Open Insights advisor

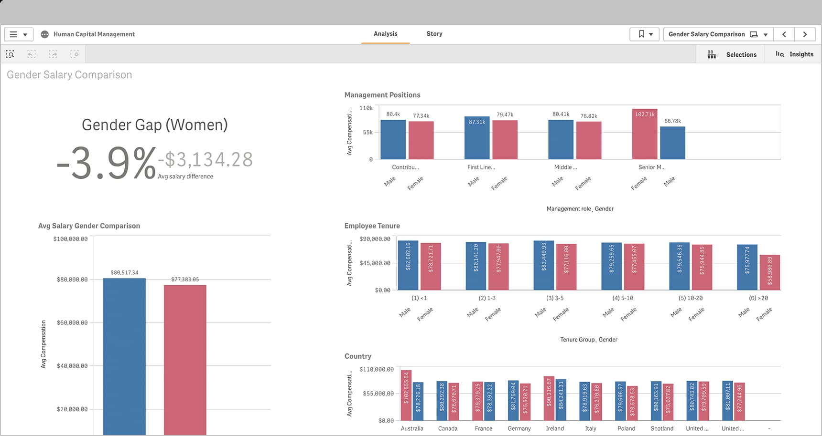click(x=793, y=54)
